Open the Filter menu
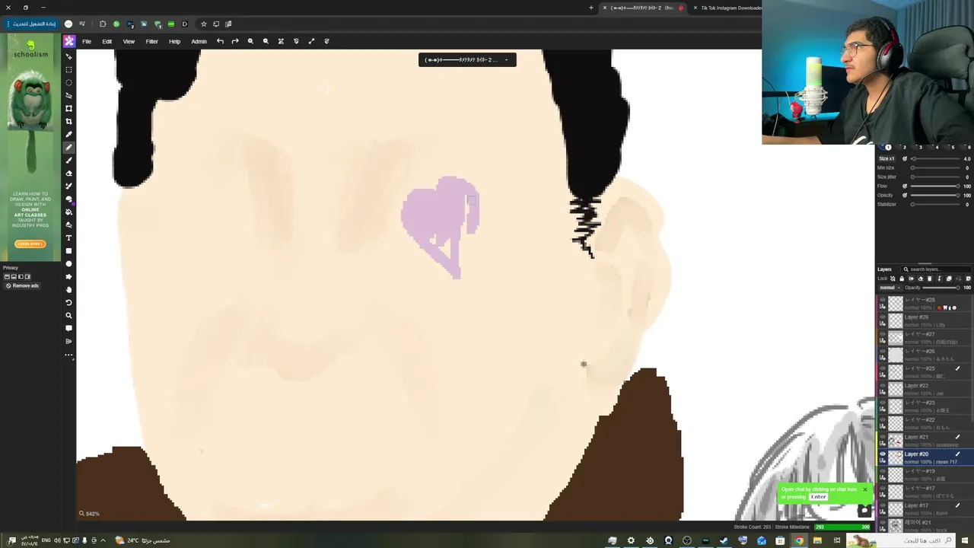The height and width of the screenshot is (548, 974). (151, 41)
